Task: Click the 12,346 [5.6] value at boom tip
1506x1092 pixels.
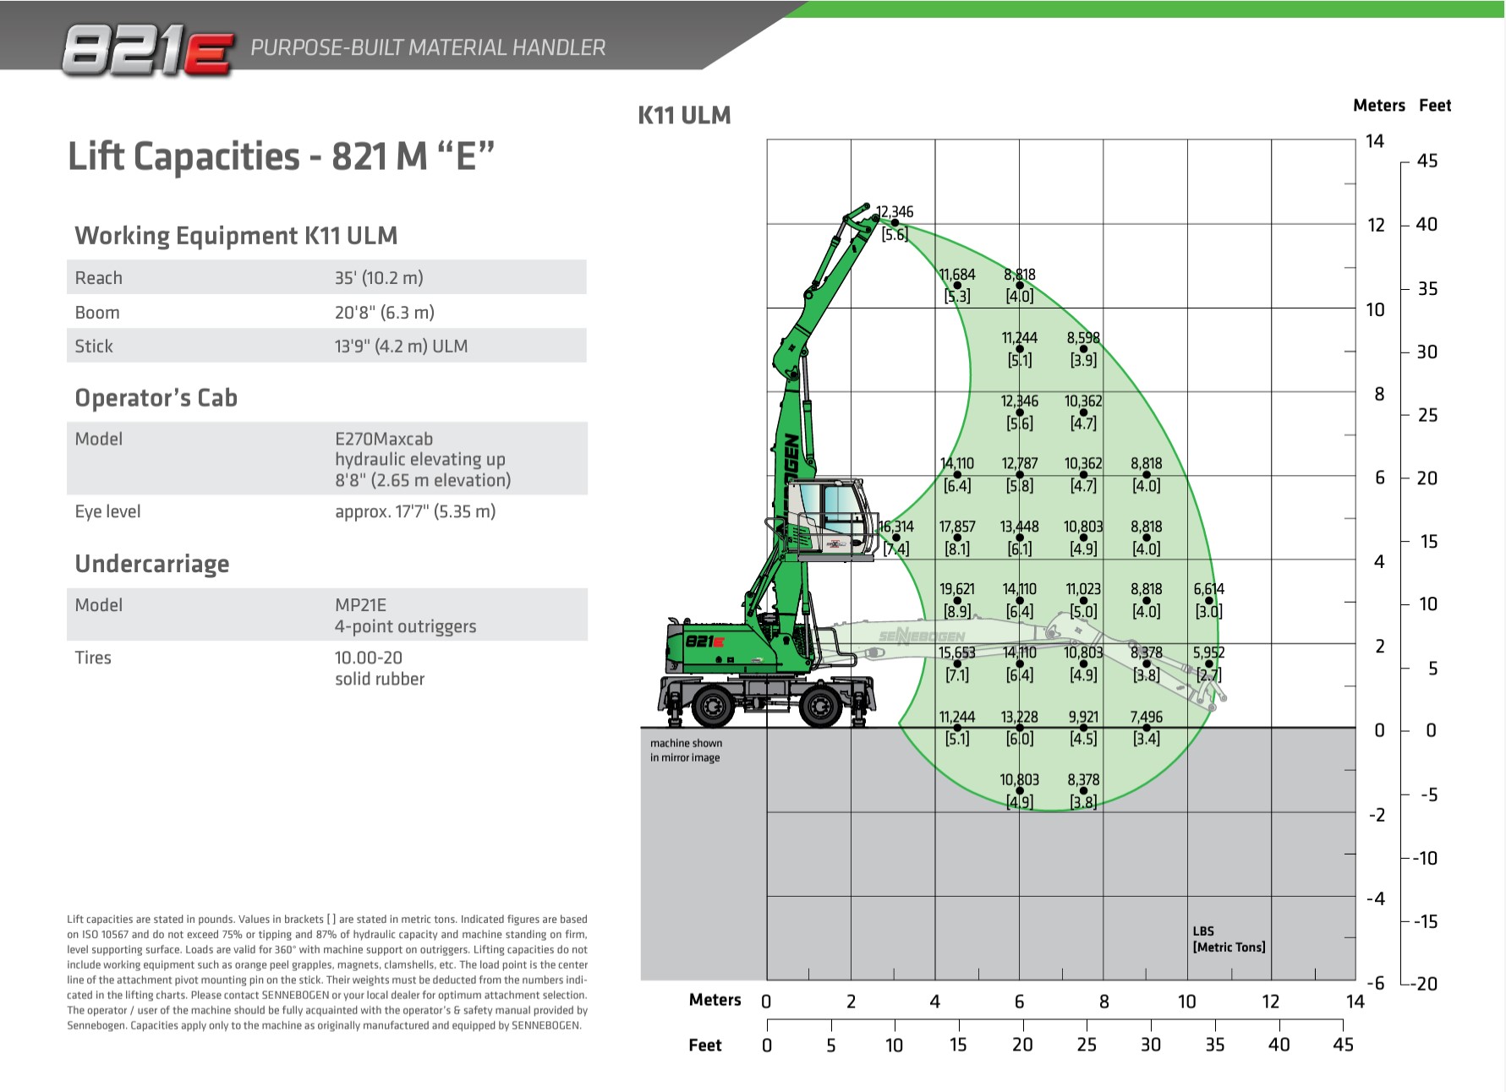Action: [x=894, y=223]
